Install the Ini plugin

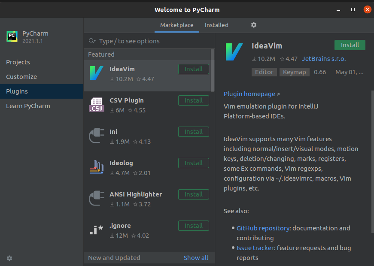(x=193, y=132)
